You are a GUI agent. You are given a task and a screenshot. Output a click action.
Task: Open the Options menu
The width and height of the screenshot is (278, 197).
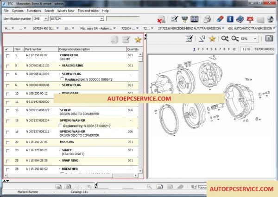[x=18, y=11]
